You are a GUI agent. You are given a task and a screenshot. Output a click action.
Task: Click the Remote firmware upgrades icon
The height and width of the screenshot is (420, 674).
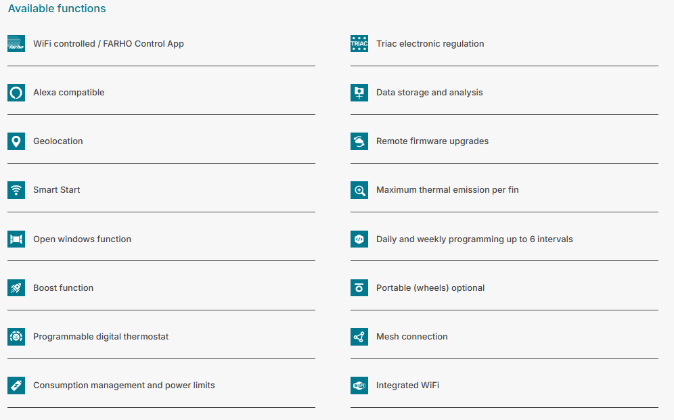359,141
